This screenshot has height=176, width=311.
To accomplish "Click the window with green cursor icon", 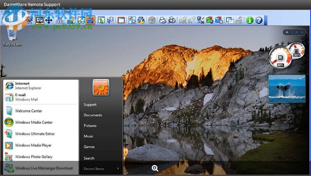I will click(101, 20).
